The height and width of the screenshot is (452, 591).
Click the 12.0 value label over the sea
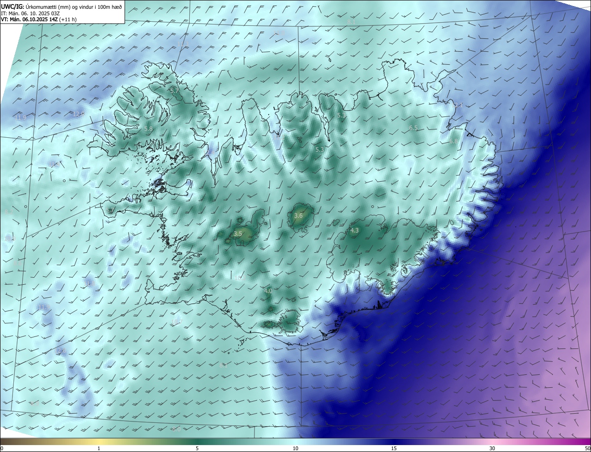79,114
